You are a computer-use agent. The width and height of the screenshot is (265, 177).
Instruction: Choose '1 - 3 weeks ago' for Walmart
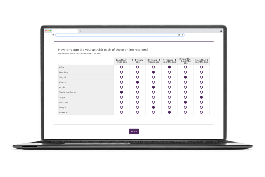137,102
